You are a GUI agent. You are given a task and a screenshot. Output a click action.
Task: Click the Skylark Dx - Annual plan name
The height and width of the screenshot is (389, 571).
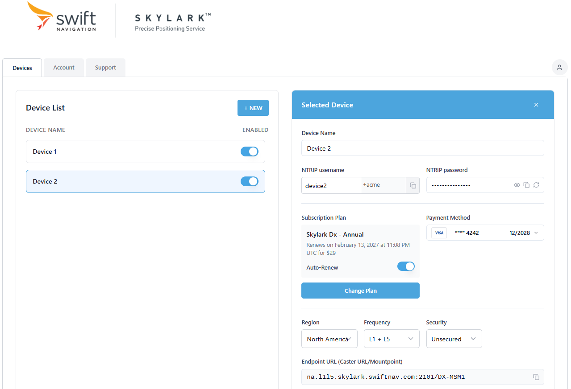click(335, 234)
